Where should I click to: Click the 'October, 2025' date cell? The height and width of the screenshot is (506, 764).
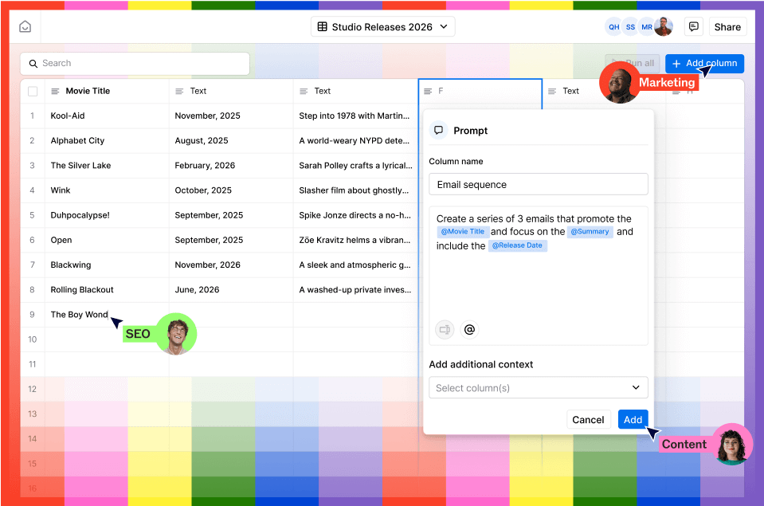point(231,190)
